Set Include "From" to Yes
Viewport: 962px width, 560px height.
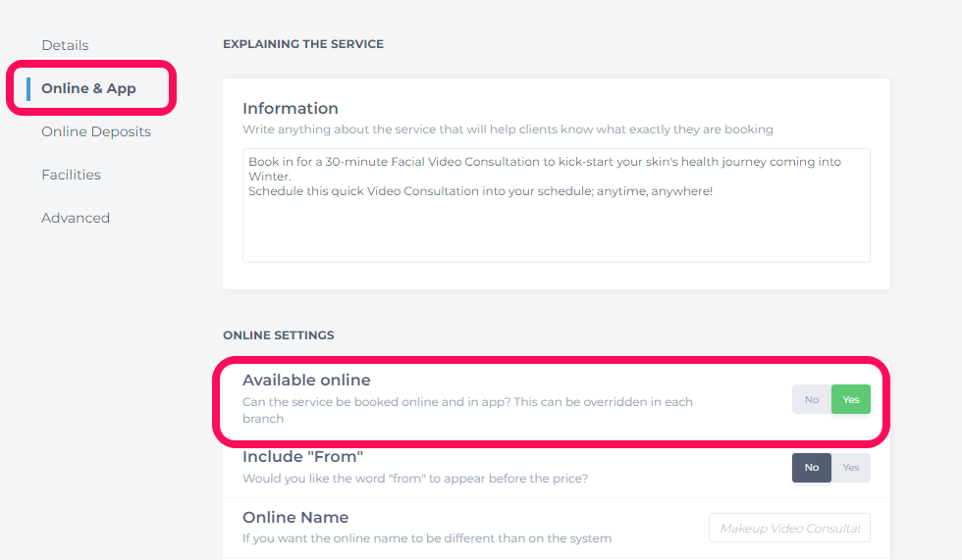pos(850,468)
